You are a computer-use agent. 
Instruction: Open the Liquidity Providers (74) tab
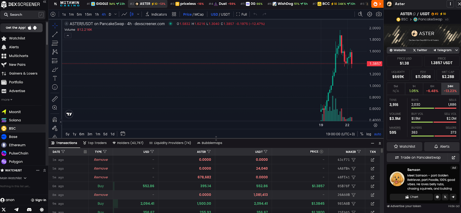(x=170, y=143)
